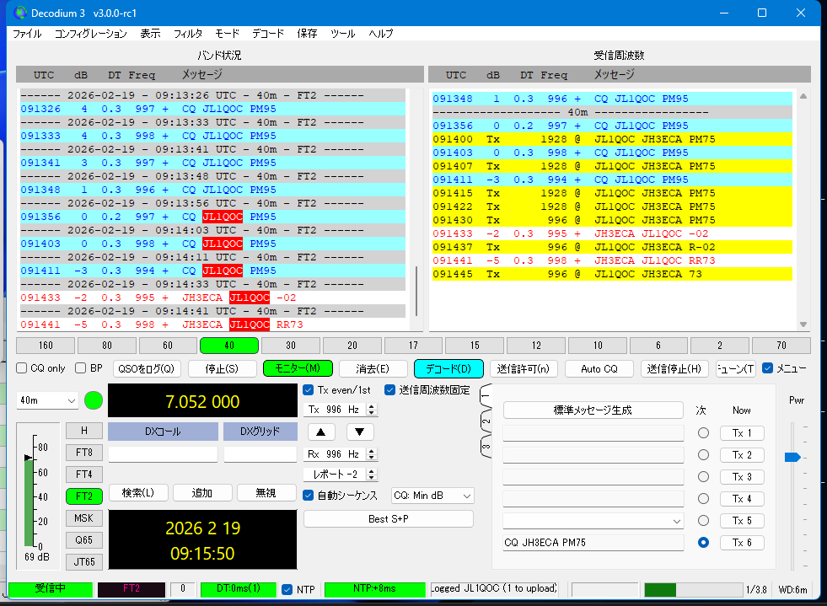This screenshot has height=606, width=827.
Task: Click the DXコール input field
Action: coord(163,454)
